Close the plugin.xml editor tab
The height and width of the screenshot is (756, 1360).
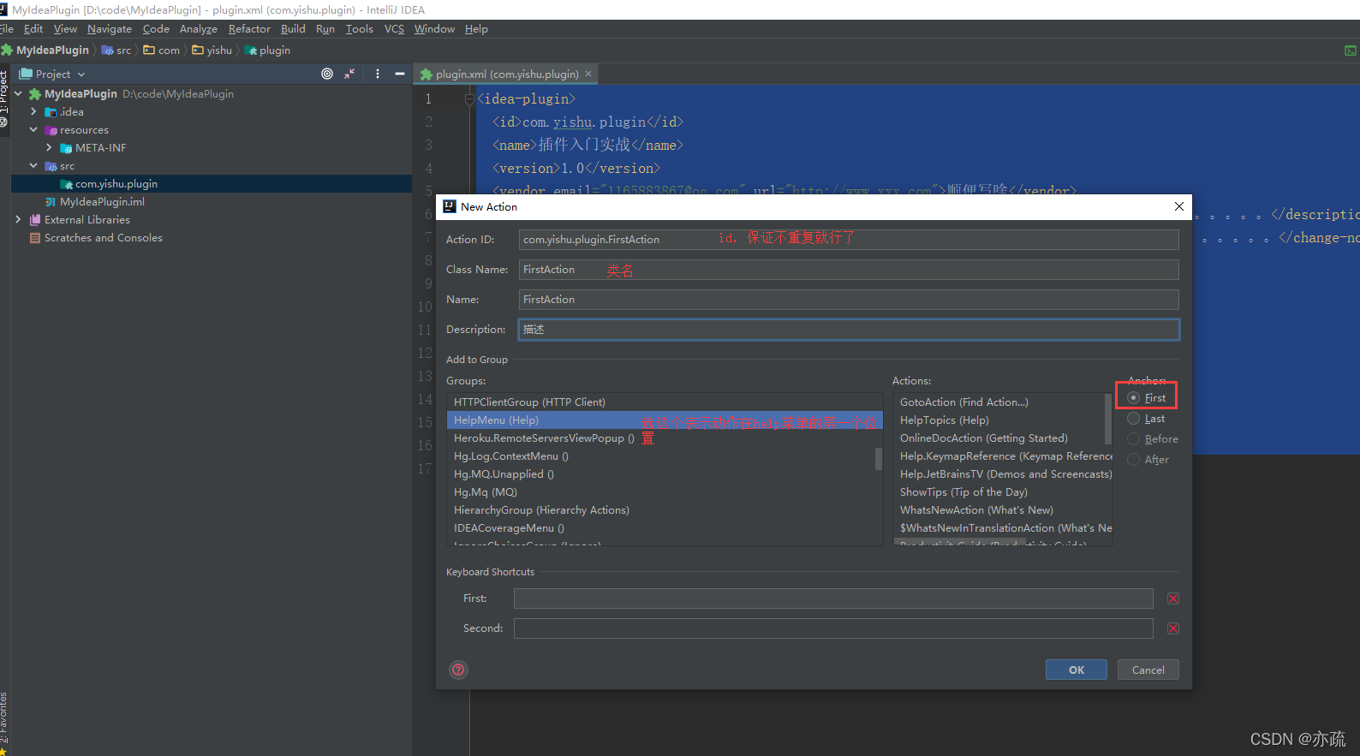pyautogui.click(x=588, y=74)
